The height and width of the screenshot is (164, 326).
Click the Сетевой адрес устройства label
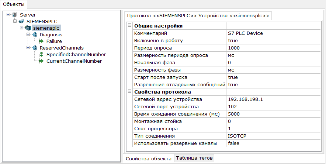168,99
